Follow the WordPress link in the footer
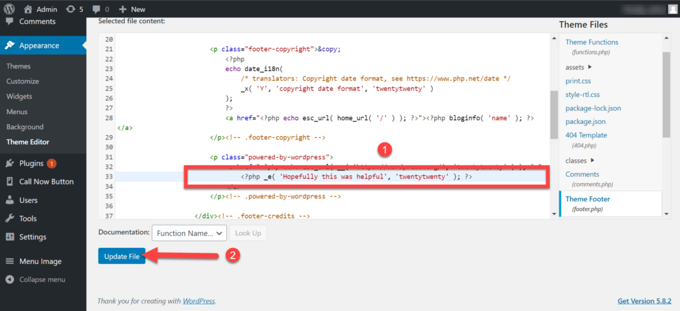Screen dimensions: 680x311 point(199,300)
